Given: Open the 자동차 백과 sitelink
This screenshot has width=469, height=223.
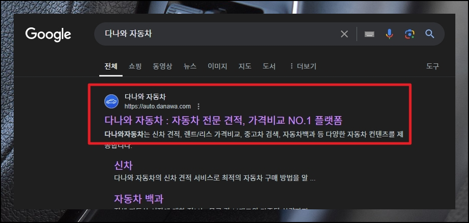Looking at the screenshot, I should pyautogui.click(x=139, y=199).
